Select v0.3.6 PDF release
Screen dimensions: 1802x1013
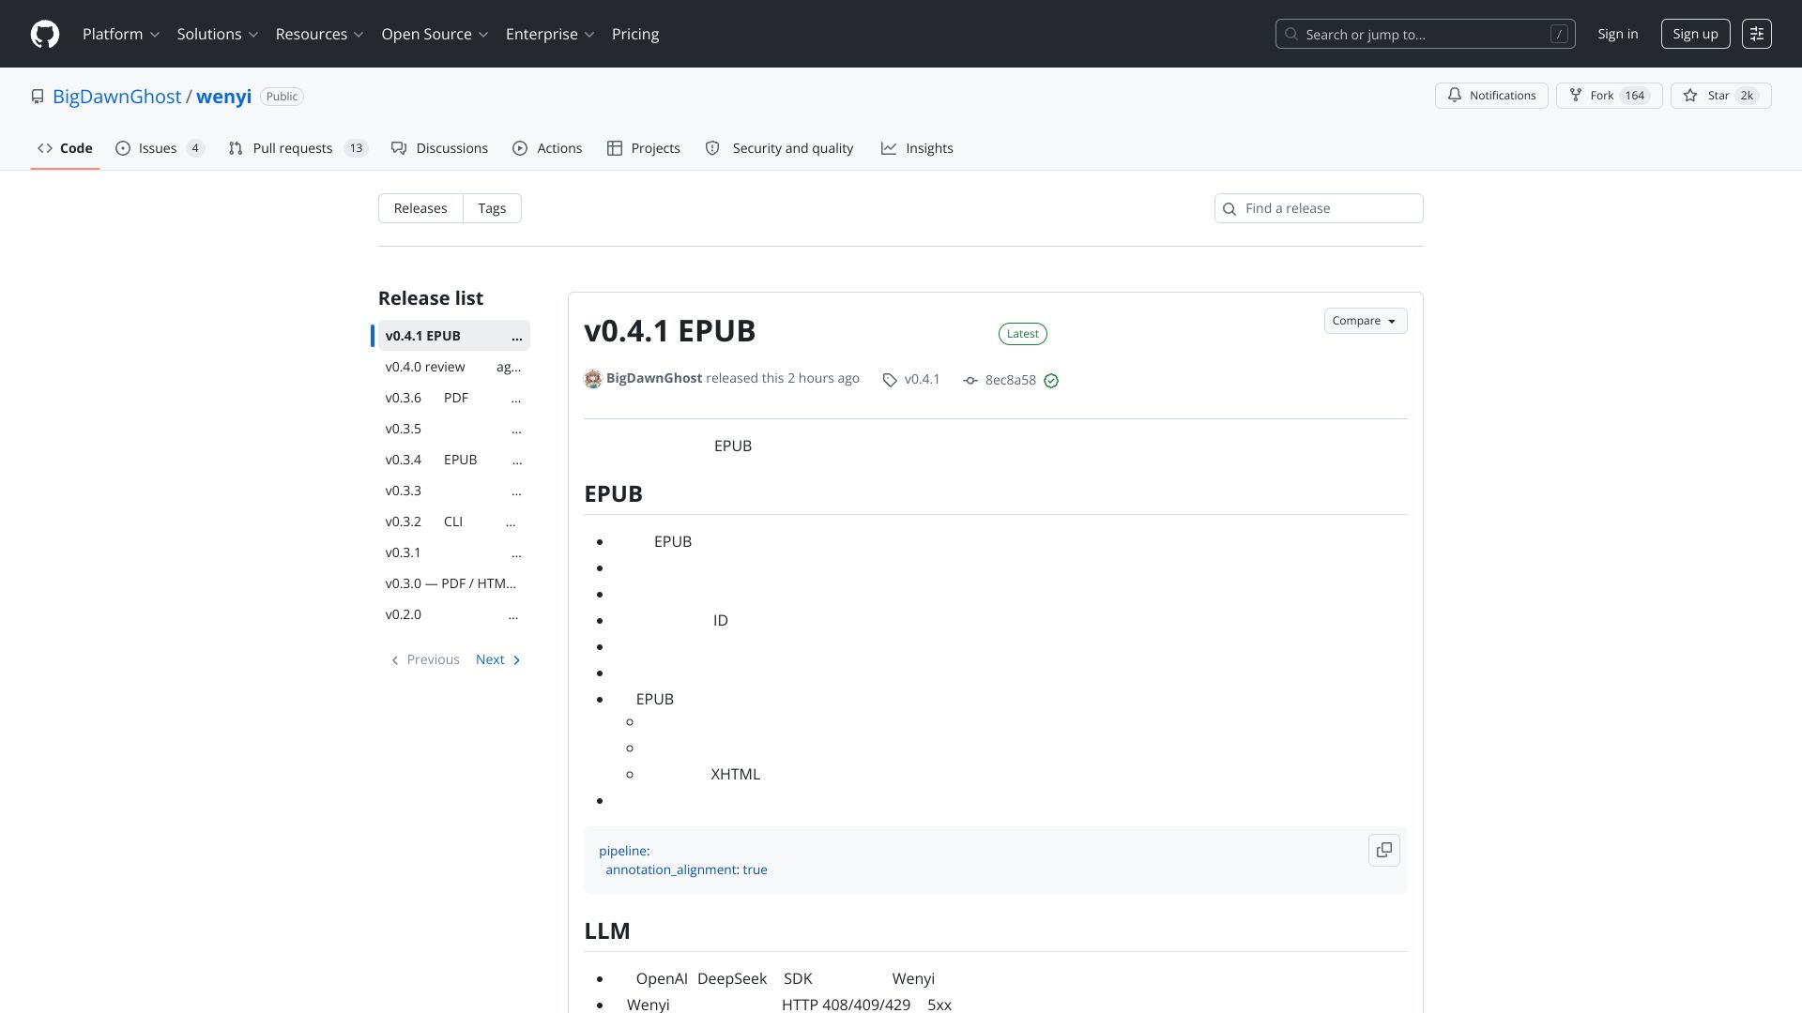[454, 398]
